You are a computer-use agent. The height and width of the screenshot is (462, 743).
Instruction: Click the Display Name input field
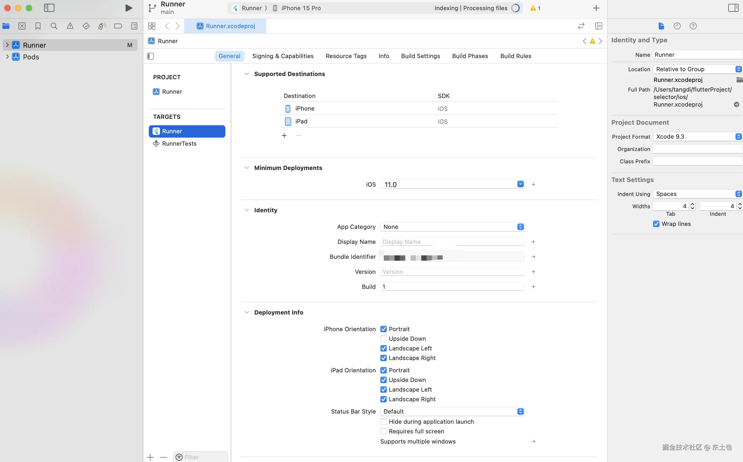click(452, 242)
